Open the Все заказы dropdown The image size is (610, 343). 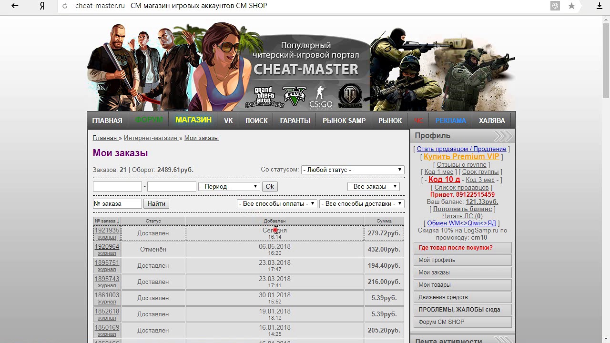[373, 186]
